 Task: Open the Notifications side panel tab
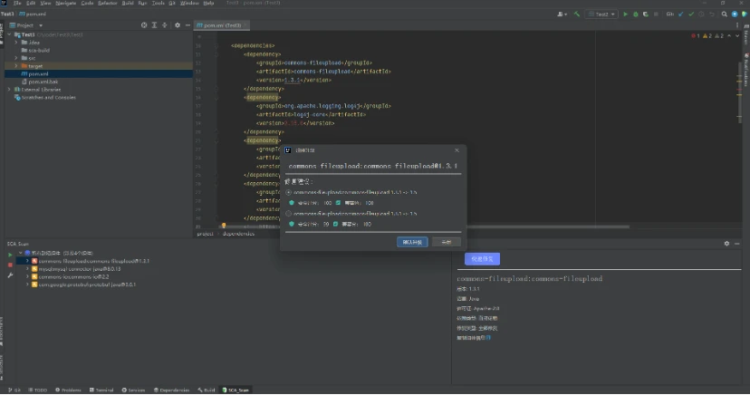click(x=746, y=71)
